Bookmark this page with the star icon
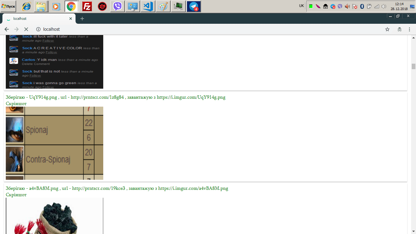This screenshot has width=416, height=234. pos(387,29)
